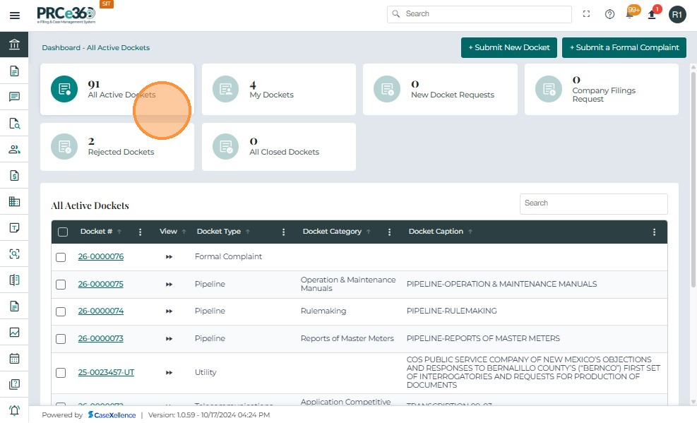Open the Docket # column options menu
This screenshot has height=423, width=697.
tap(141, 232)
